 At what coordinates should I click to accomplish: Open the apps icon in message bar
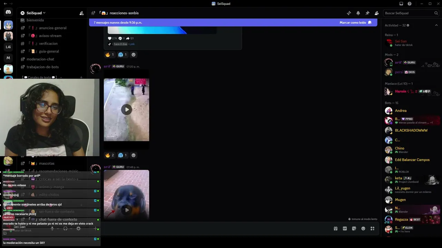click(x=373, y=228)
